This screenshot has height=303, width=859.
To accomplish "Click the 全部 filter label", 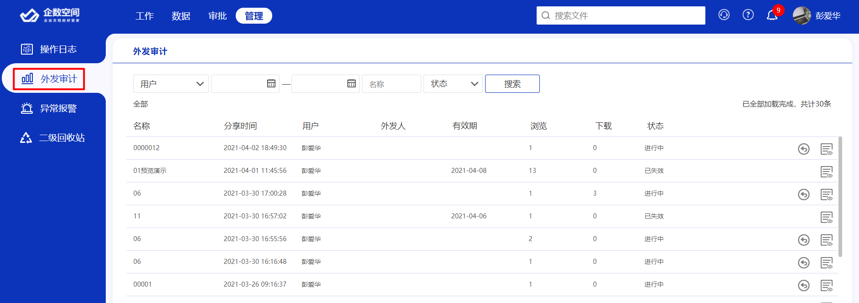I will tap(140, 104).
